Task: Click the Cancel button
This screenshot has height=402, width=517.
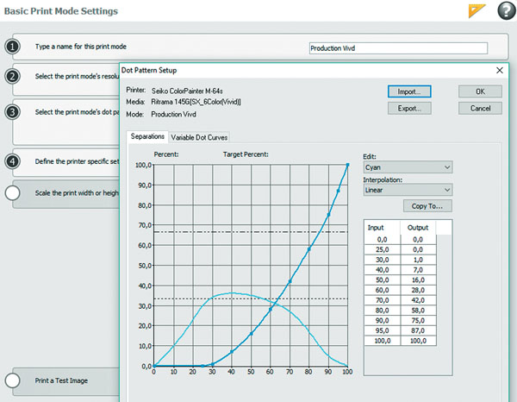Action: pos(480,108)
